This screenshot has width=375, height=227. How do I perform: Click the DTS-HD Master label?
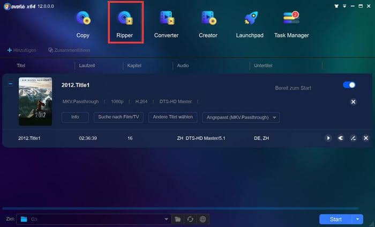[176, 101]
